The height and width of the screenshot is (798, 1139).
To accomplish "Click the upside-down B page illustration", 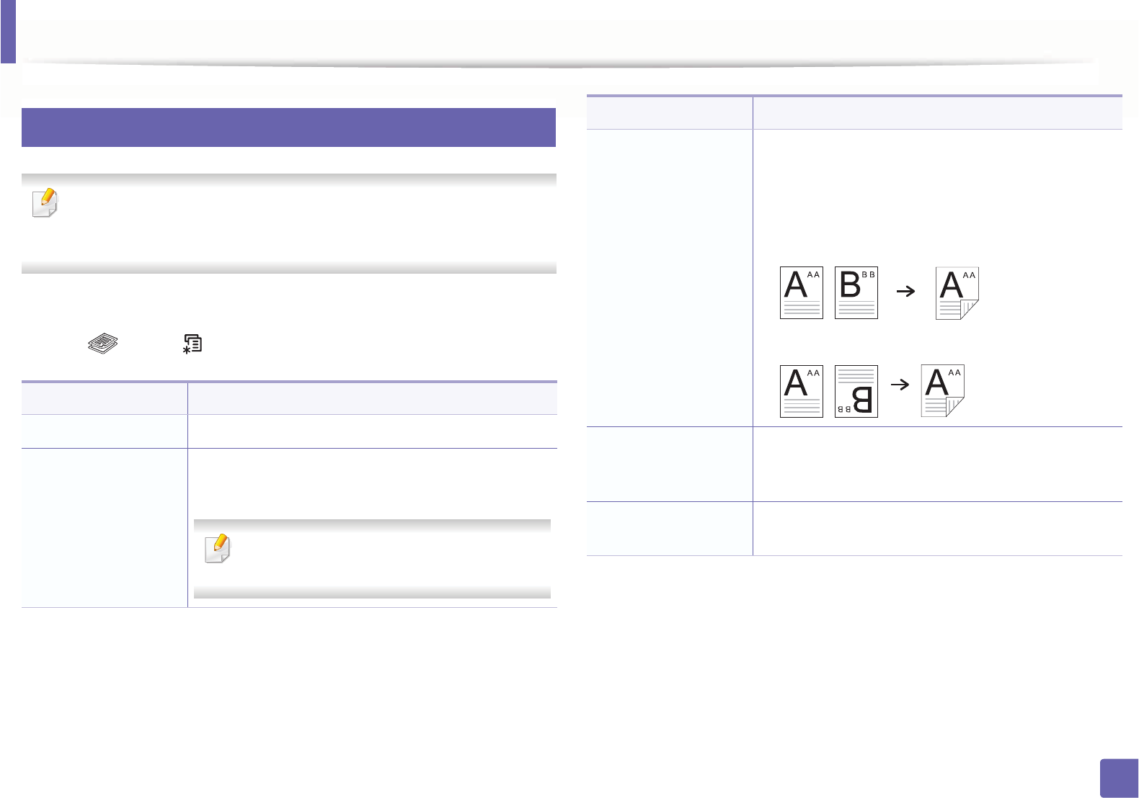I will click(856, 391).
